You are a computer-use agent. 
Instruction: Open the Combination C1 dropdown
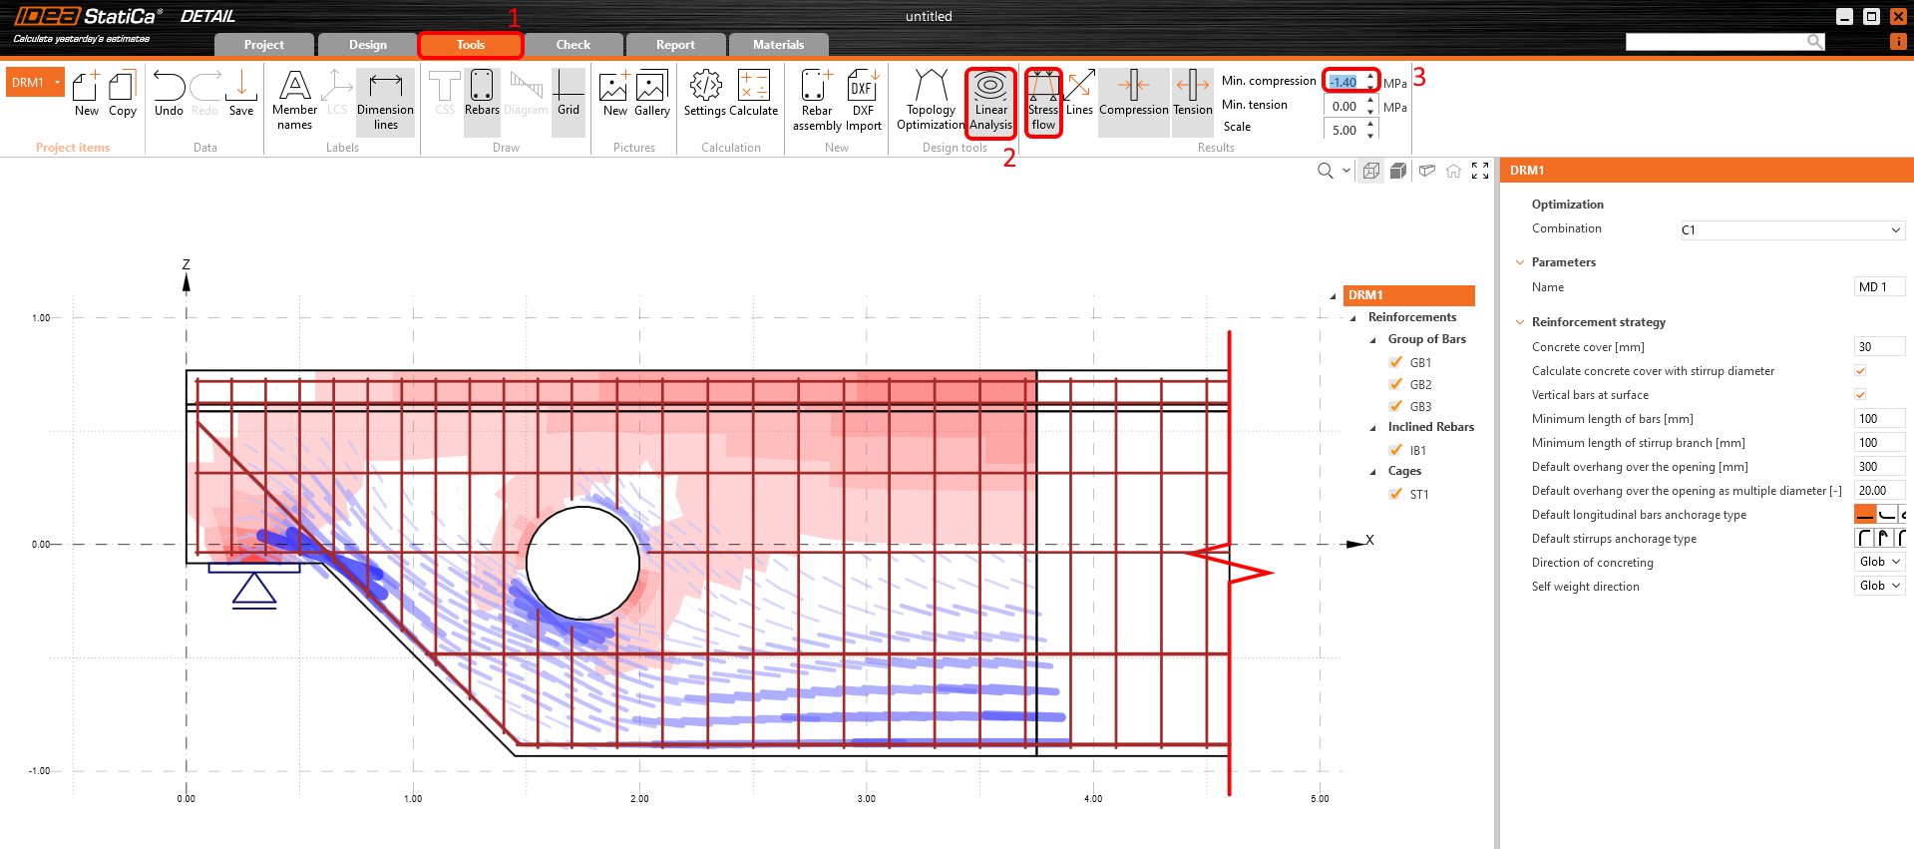(x=1791, y=230)
